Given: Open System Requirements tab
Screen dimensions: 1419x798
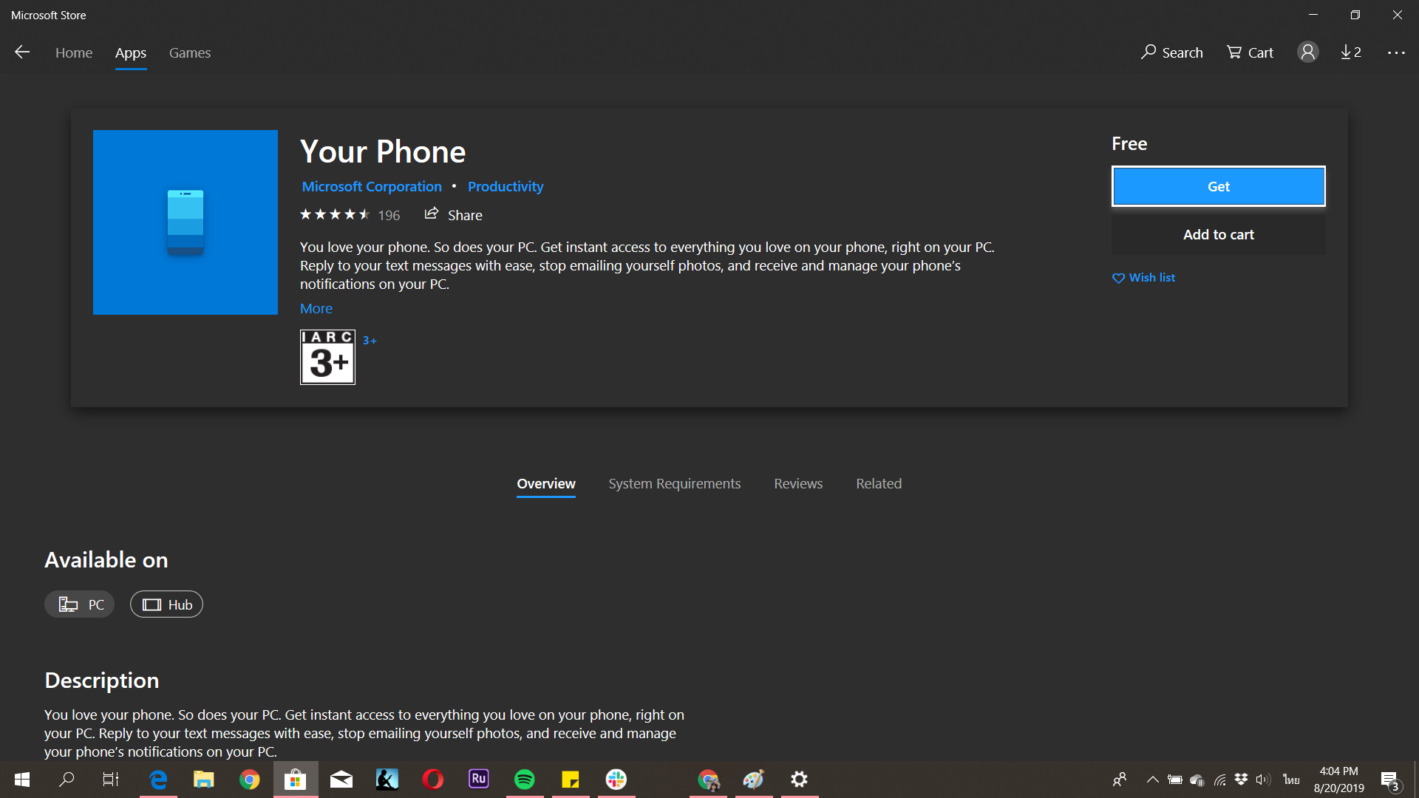Looking at the screenshot, I should [x=675, y=484].
